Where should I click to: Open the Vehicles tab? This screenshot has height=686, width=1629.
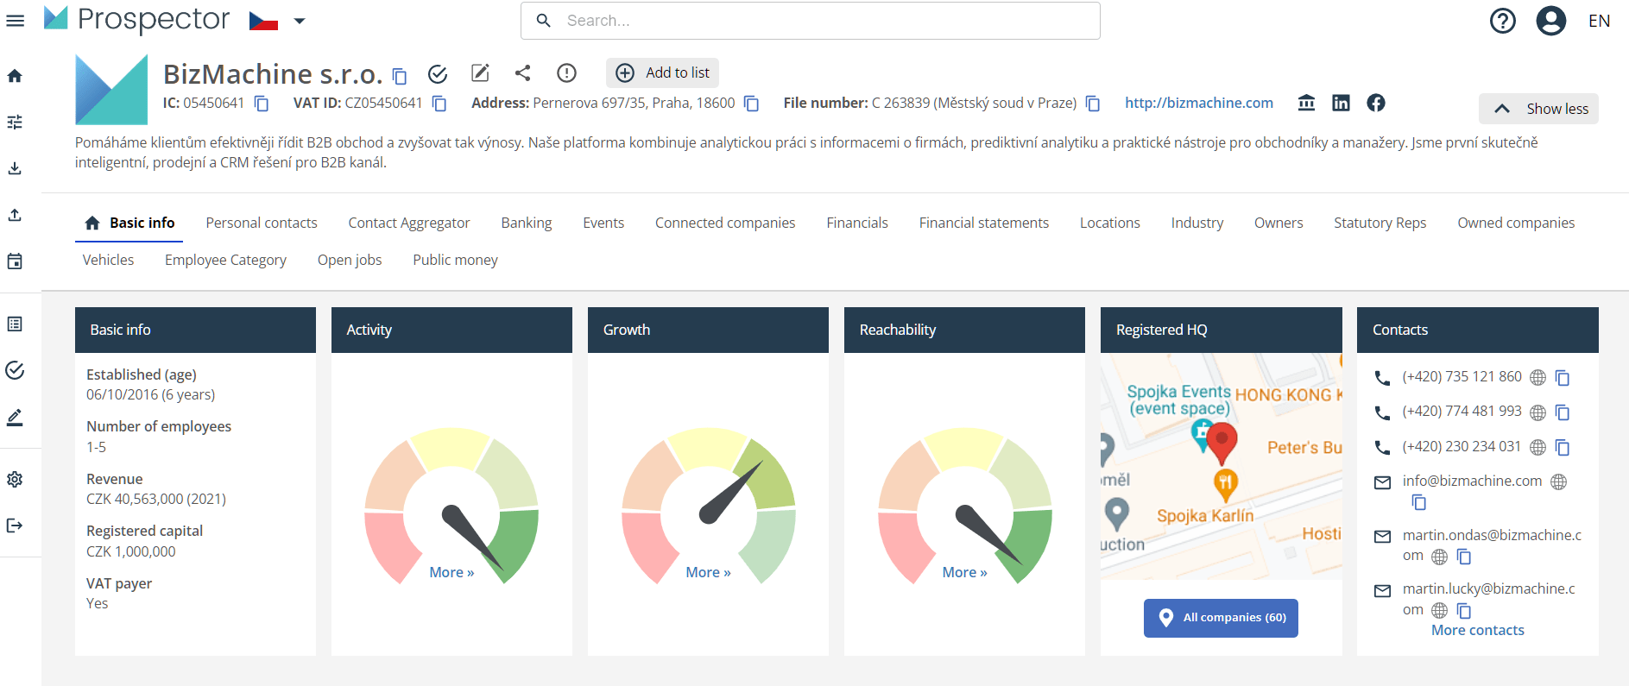tap(108, 260)
